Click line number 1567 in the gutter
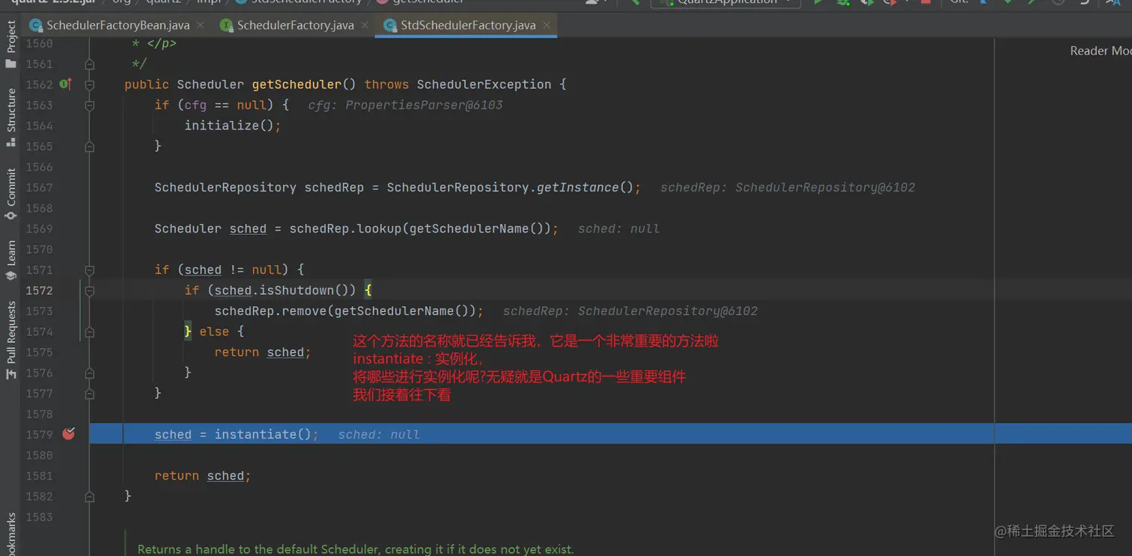Image resolution: width=1132 pixels, height=556 pixels. click(x=39, y=187)
